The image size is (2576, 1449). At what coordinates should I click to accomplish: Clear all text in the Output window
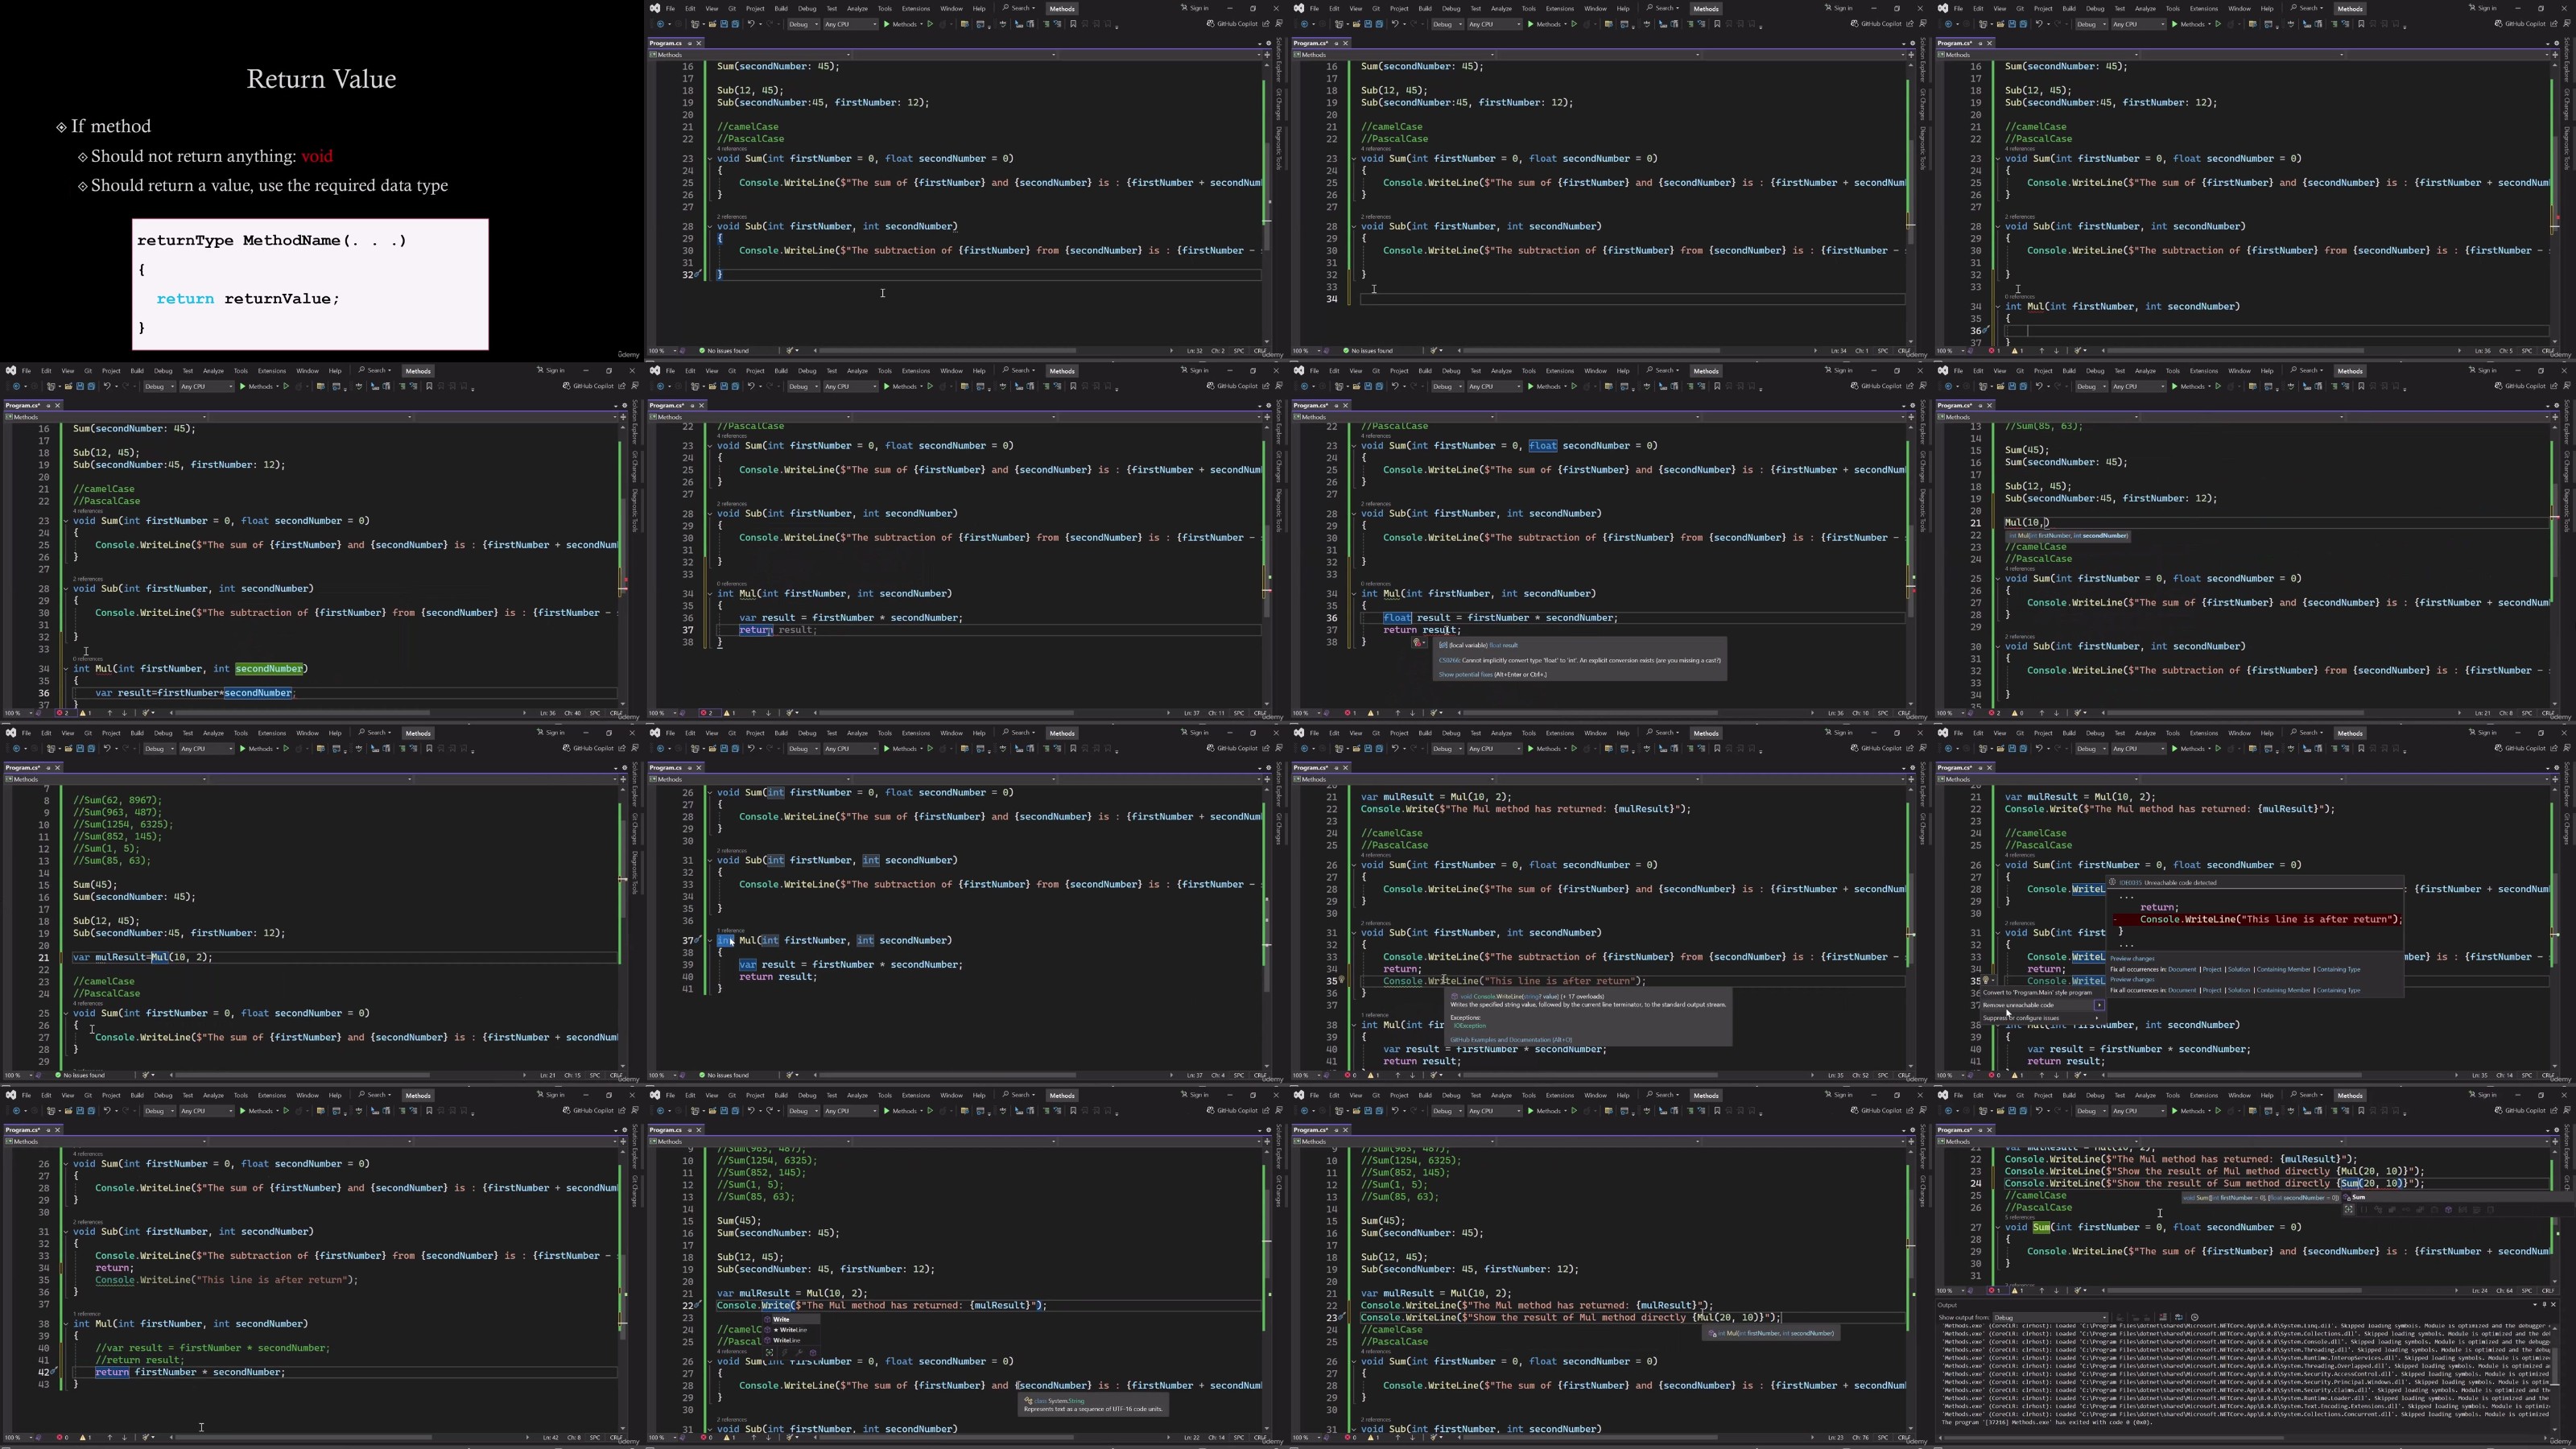(x=2163, y=1317)
